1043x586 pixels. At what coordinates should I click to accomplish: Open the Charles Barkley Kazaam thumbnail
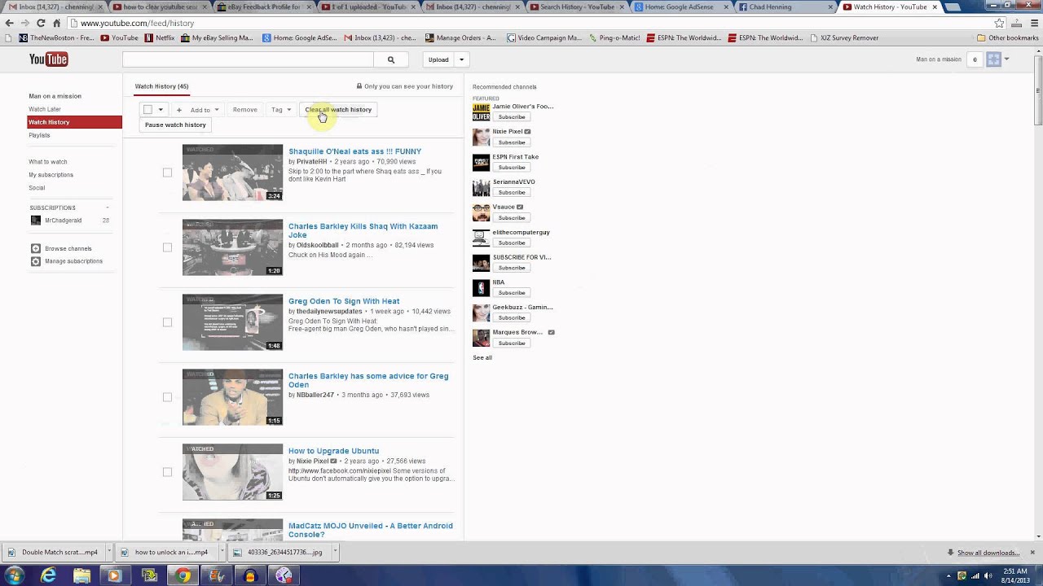point(232,247)
